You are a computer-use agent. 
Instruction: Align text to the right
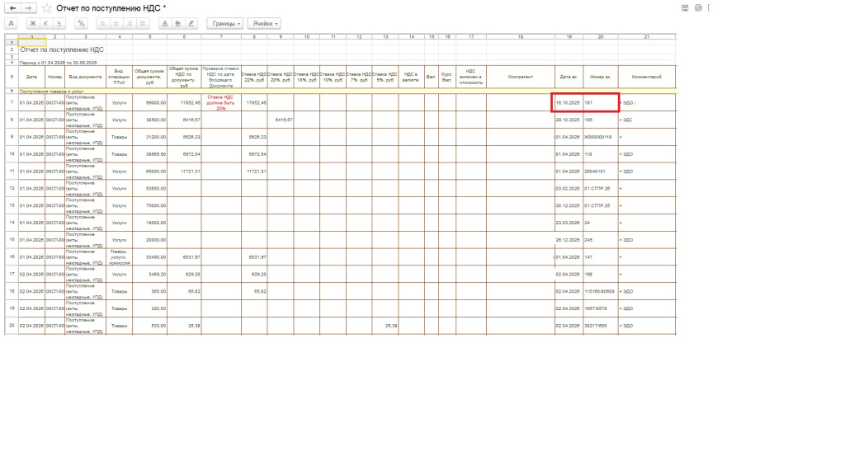[x=129, y=23]
